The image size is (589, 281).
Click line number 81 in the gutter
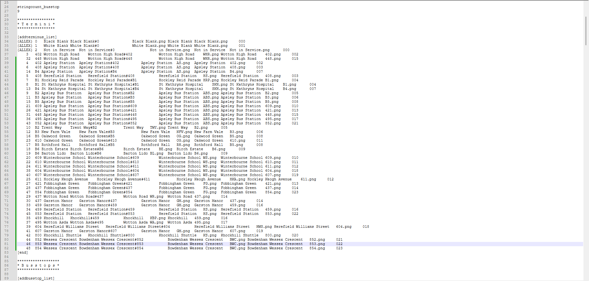click(6, 244)
